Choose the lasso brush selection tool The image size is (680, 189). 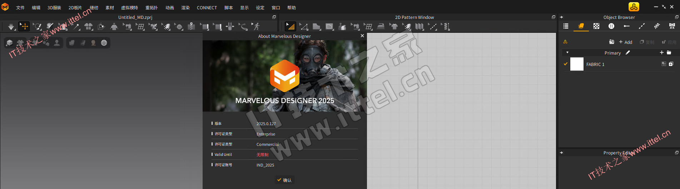[x=37, y=26]
